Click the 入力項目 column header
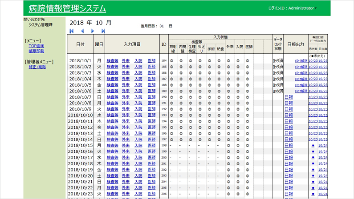The image size is (354, 199). click(132, 44)
